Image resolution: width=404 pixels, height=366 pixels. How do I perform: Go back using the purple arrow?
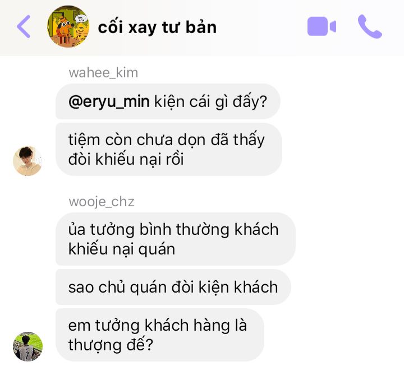(x=24, y=26)
